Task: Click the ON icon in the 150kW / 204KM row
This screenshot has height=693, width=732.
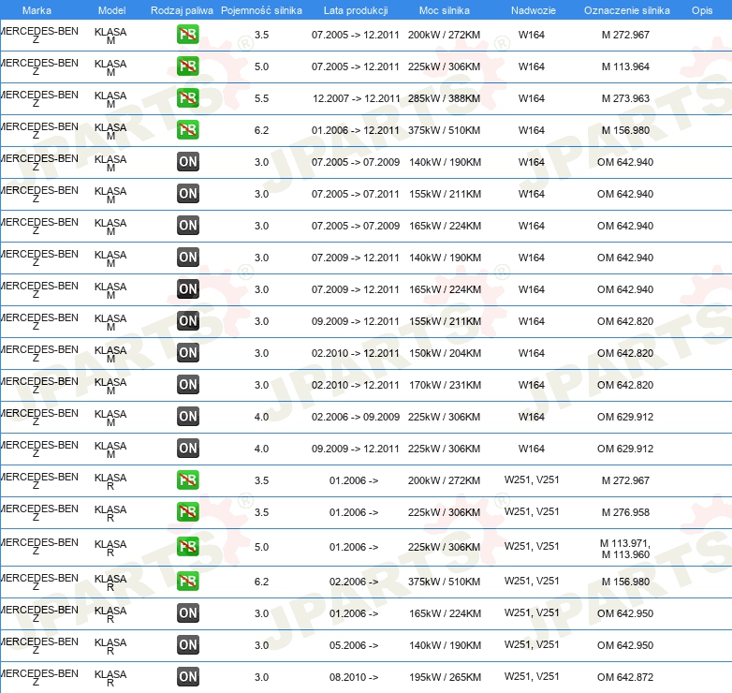Action: point(187,352)
